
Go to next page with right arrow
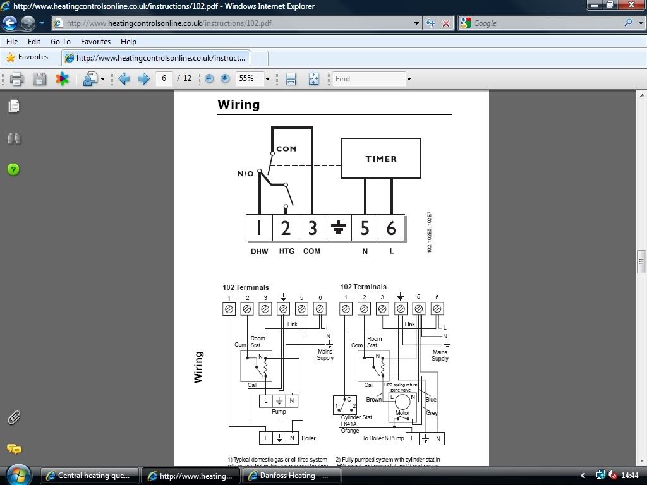[143, 79]
